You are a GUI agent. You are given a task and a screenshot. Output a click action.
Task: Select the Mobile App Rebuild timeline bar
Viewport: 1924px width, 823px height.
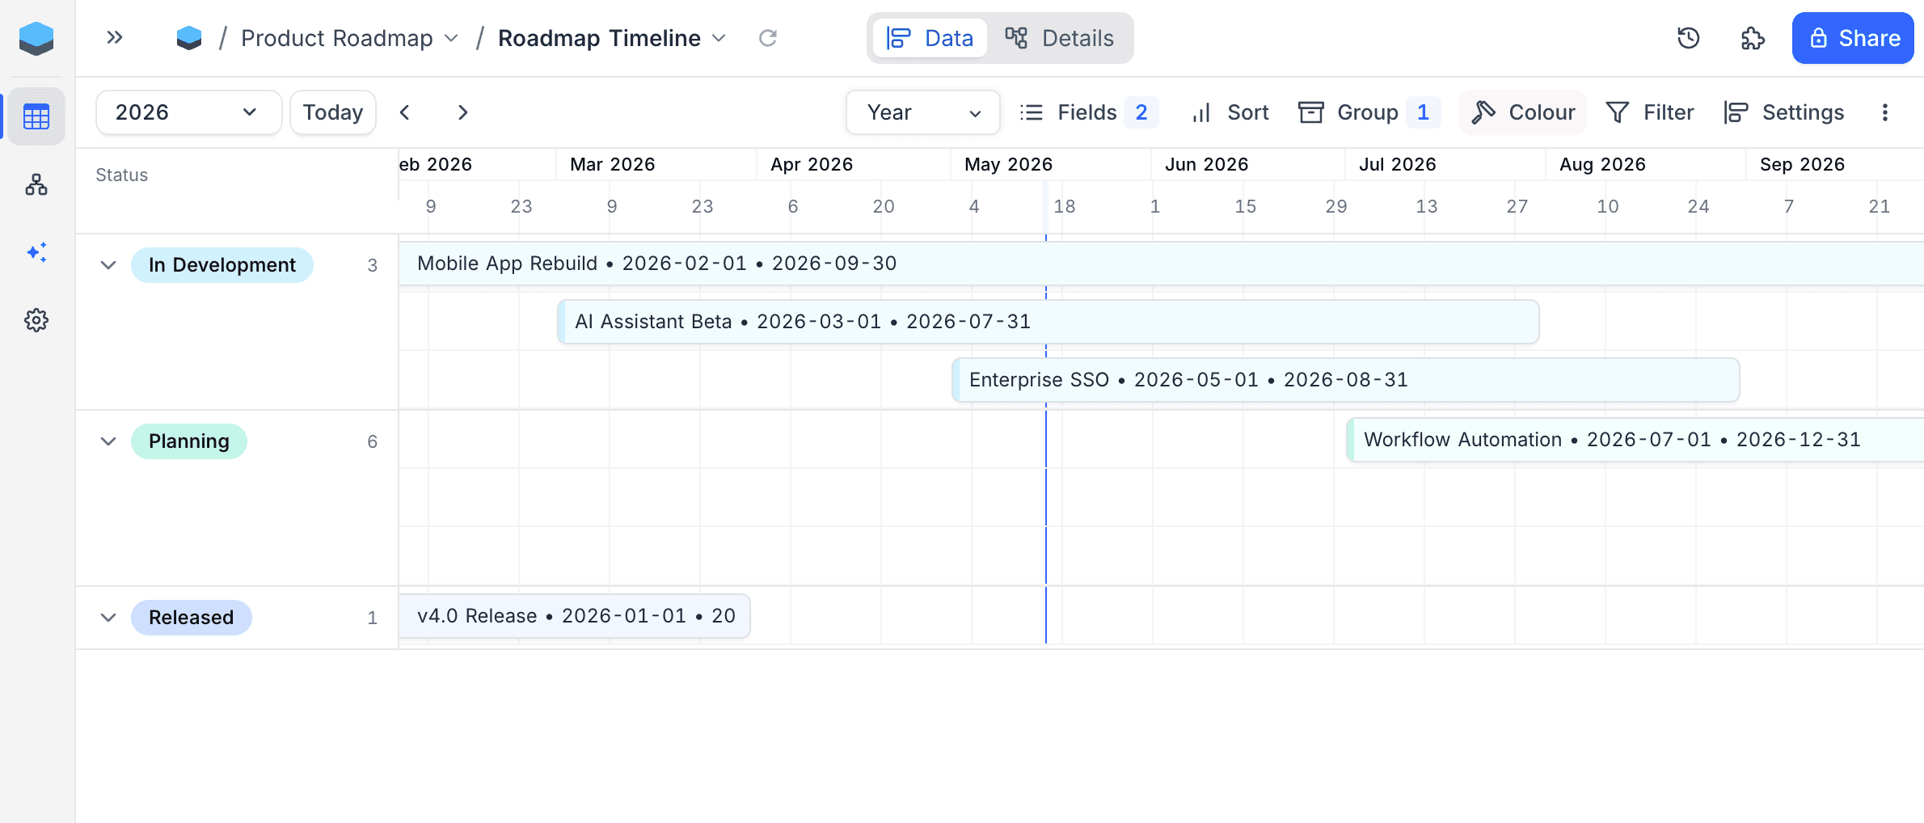point(1161,264)
